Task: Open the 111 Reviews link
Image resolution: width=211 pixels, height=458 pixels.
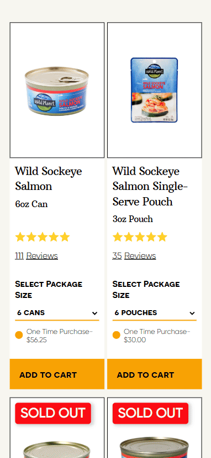Action: click(36, 256)
